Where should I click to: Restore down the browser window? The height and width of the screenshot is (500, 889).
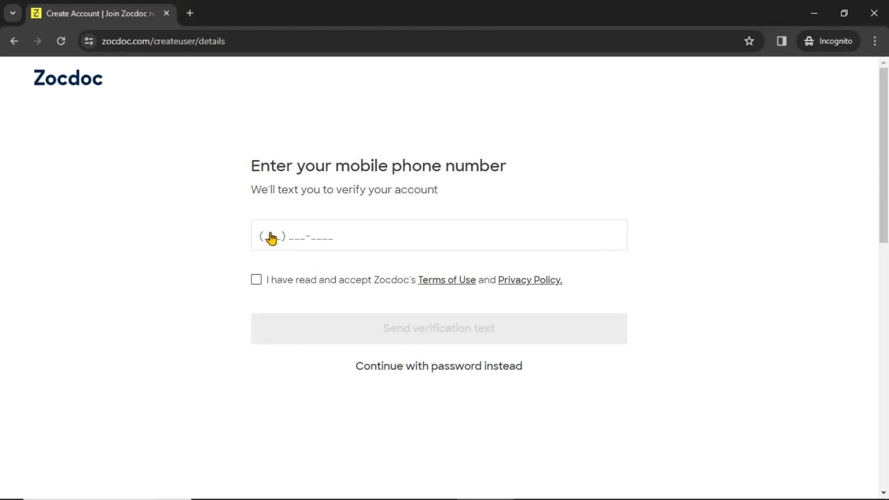point(844,13)
